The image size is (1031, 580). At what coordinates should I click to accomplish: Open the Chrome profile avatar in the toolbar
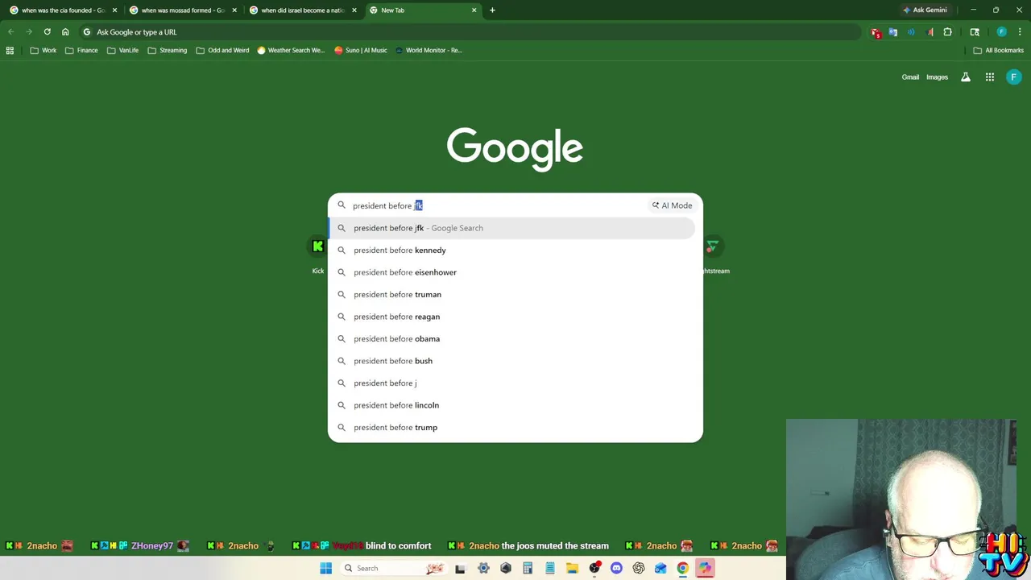(x=1001, y=32)
